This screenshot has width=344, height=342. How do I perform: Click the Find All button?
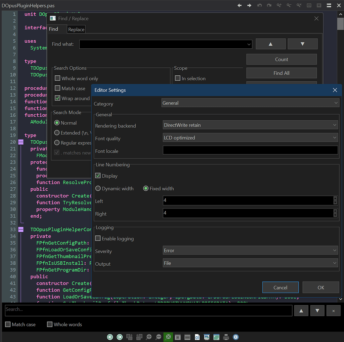click(x=282, y=73)
